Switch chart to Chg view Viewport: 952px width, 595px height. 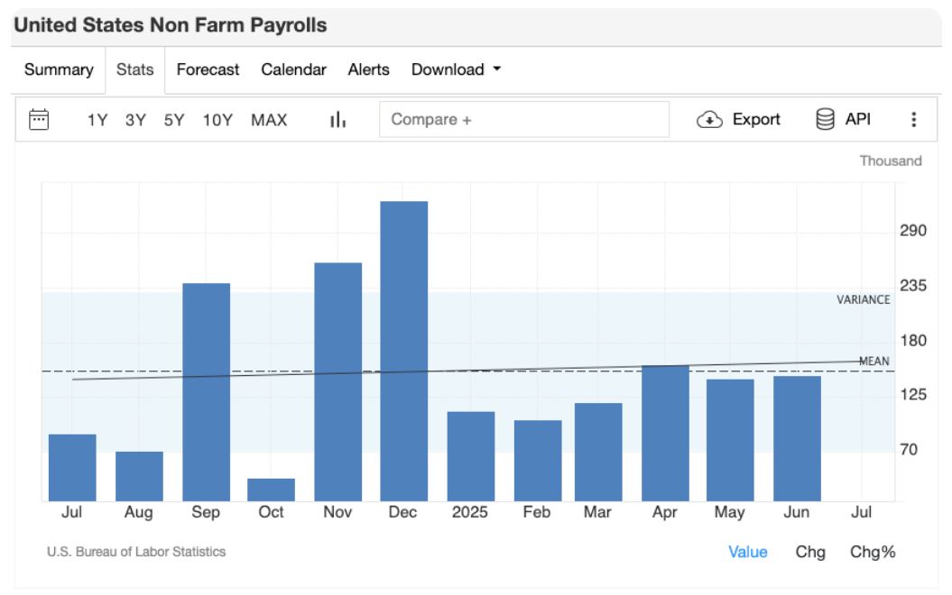pyautogui.click(x=810, y=552)
